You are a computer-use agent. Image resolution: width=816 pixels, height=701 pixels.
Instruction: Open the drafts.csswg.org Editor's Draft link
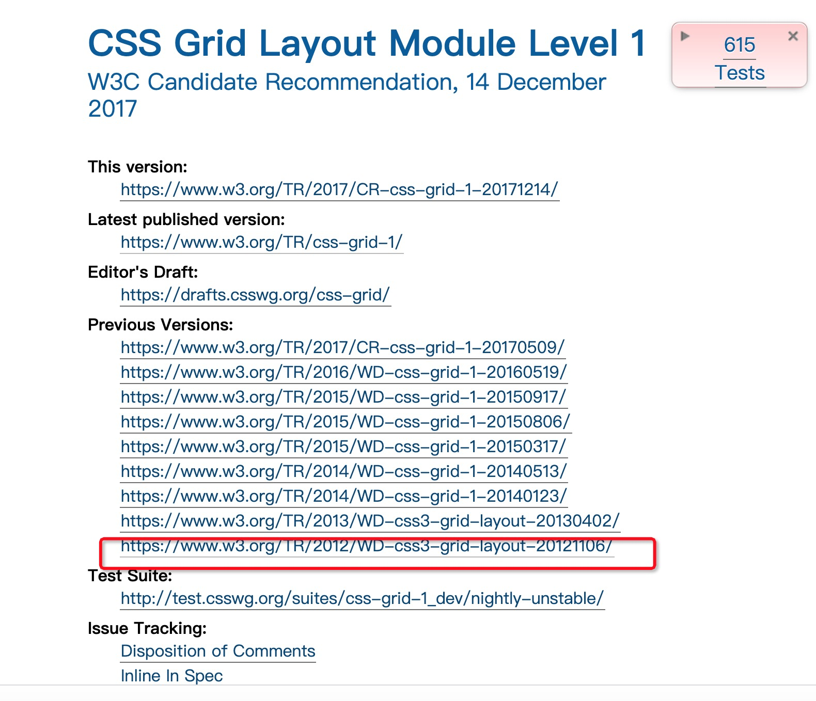255,295
